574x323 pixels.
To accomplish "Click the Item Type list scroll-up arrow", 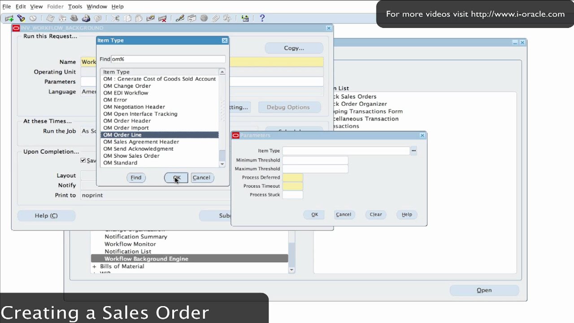I will coord(222,72).
